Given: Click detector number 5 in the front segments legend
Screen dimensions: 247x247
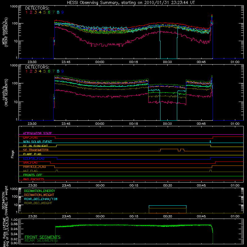Looking at the screenshot, I should coord(44,12).
